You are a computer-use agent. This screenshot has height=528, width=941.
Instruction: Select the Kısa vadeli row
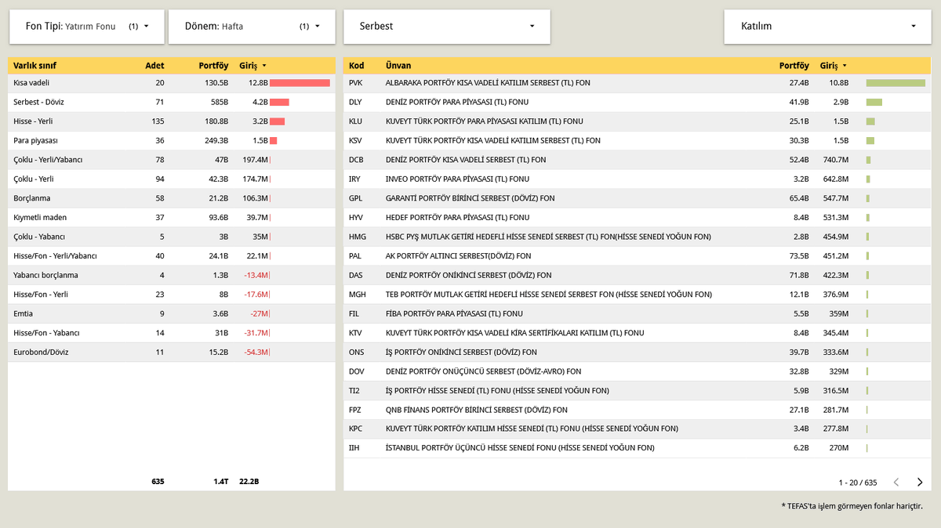tap(172, 83)
